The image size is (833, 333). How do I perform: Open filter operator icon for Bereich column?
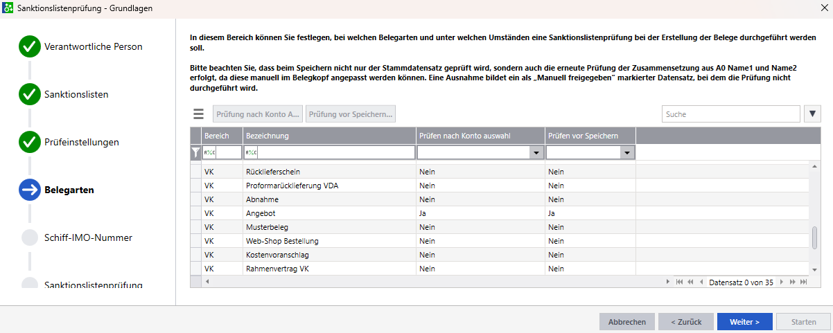point(208,152)
